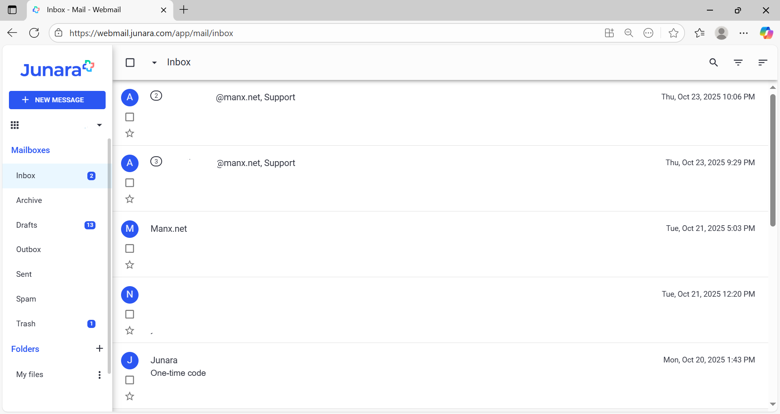The image size is (780, 414).
Task: Open Copilot in the browser toolbar
Action: tap(766, 33)
